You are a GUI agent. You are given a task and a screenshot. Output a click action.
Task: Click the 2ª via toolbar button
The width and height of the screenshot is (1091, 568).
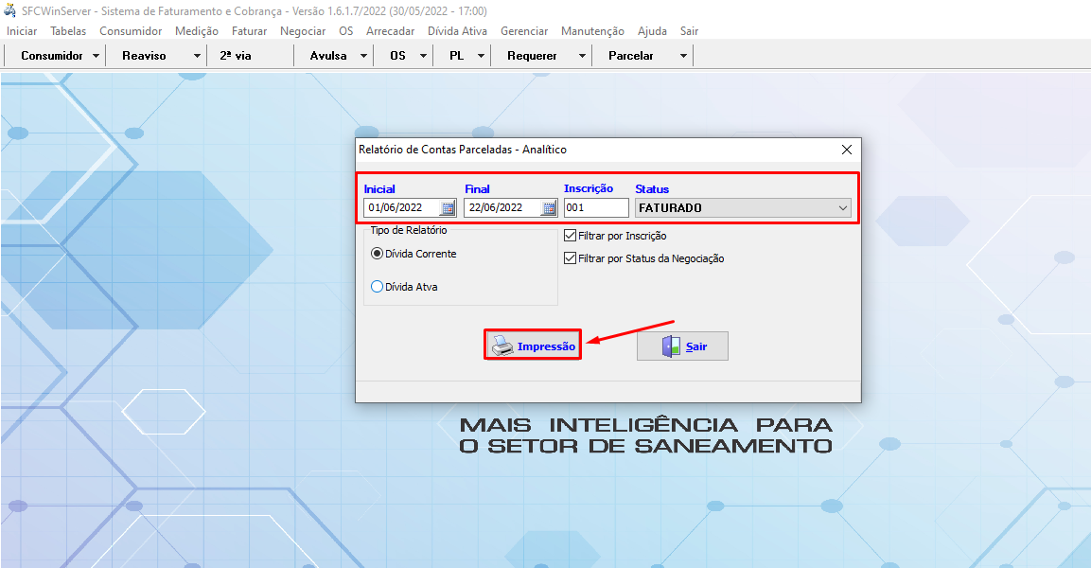tap(236, 56)
